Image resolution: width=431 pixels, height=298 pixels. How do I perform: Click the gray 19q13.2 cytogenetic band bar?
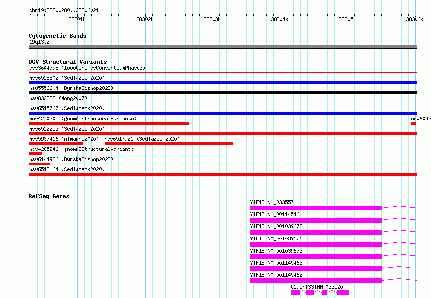[223, 47]
